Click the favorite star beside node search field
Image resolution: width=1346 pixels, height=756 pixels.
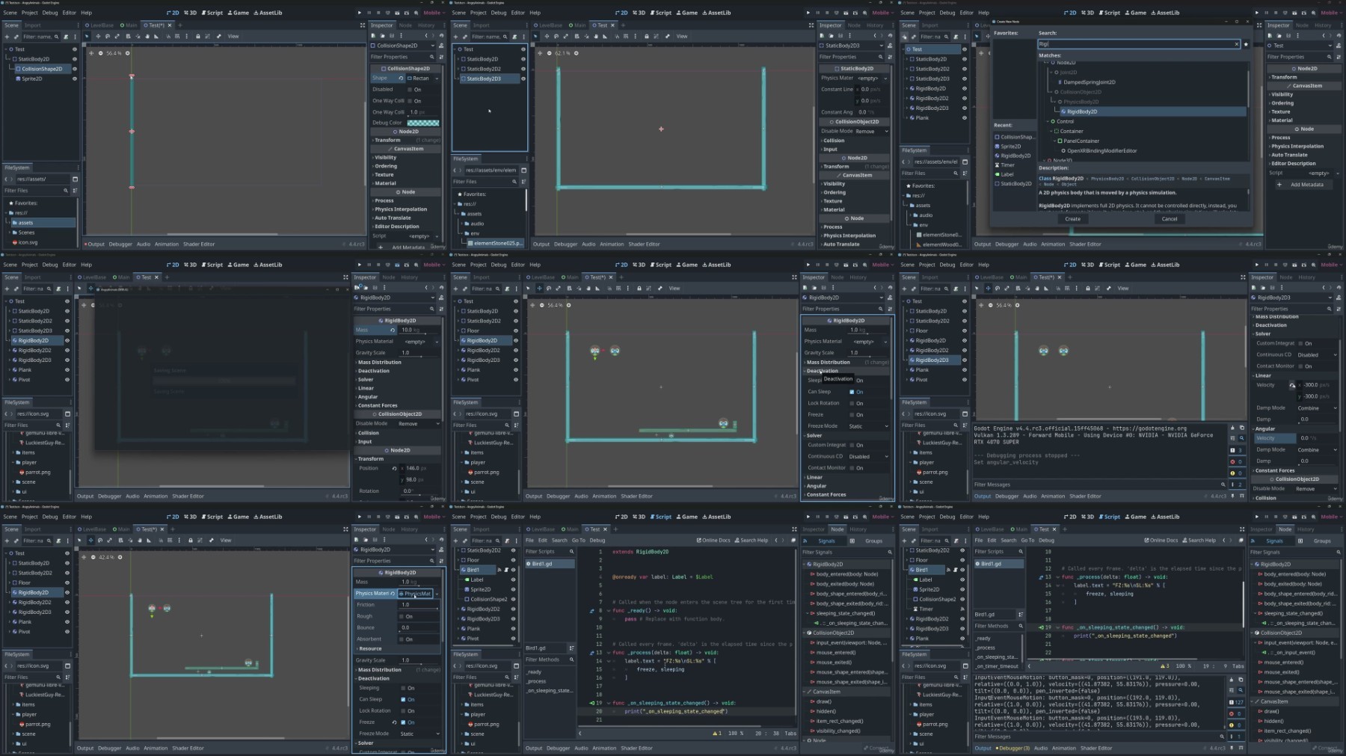tap(1246, 44)
